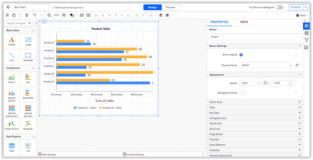Open the image manager side panel icon

click(x=306, y=47)
